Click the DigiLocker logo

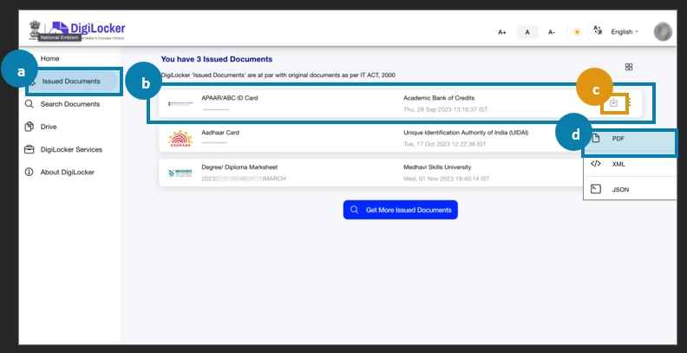[88, 29]
